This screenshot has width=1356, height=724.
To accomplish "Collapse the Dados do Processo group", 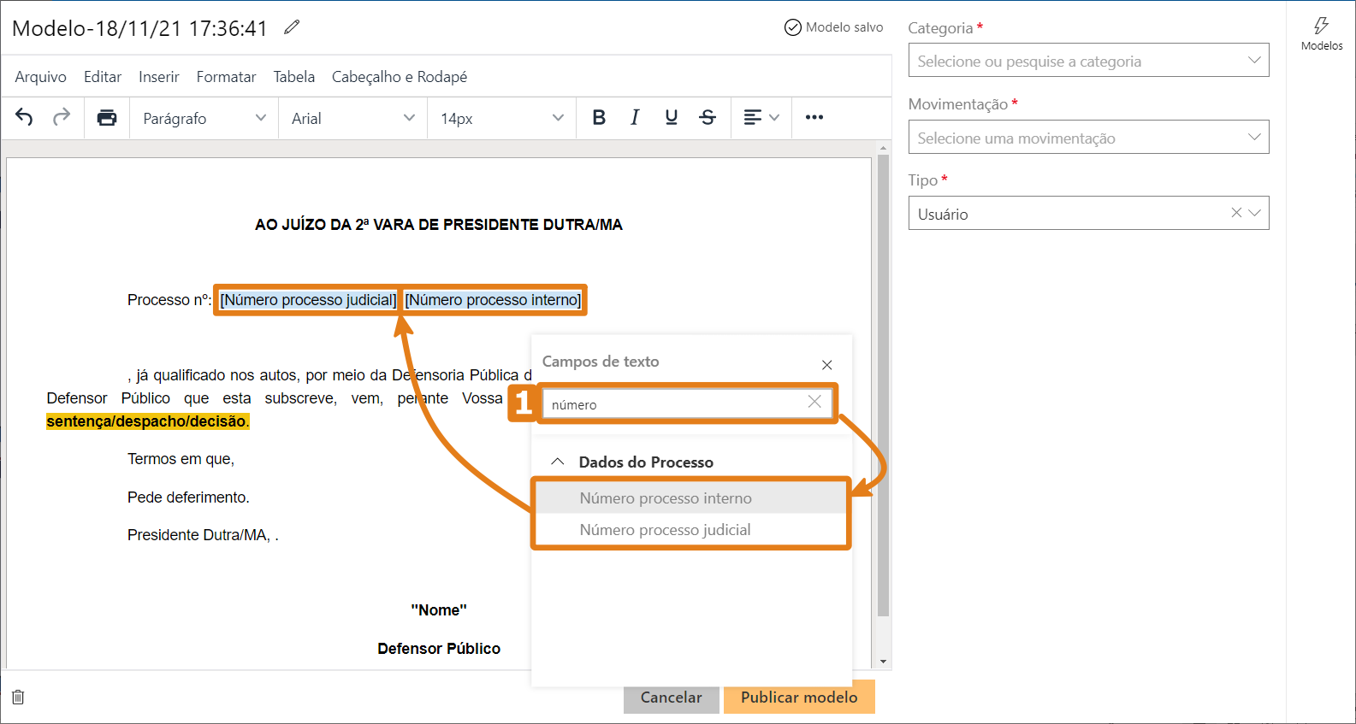I will (558, 462).
